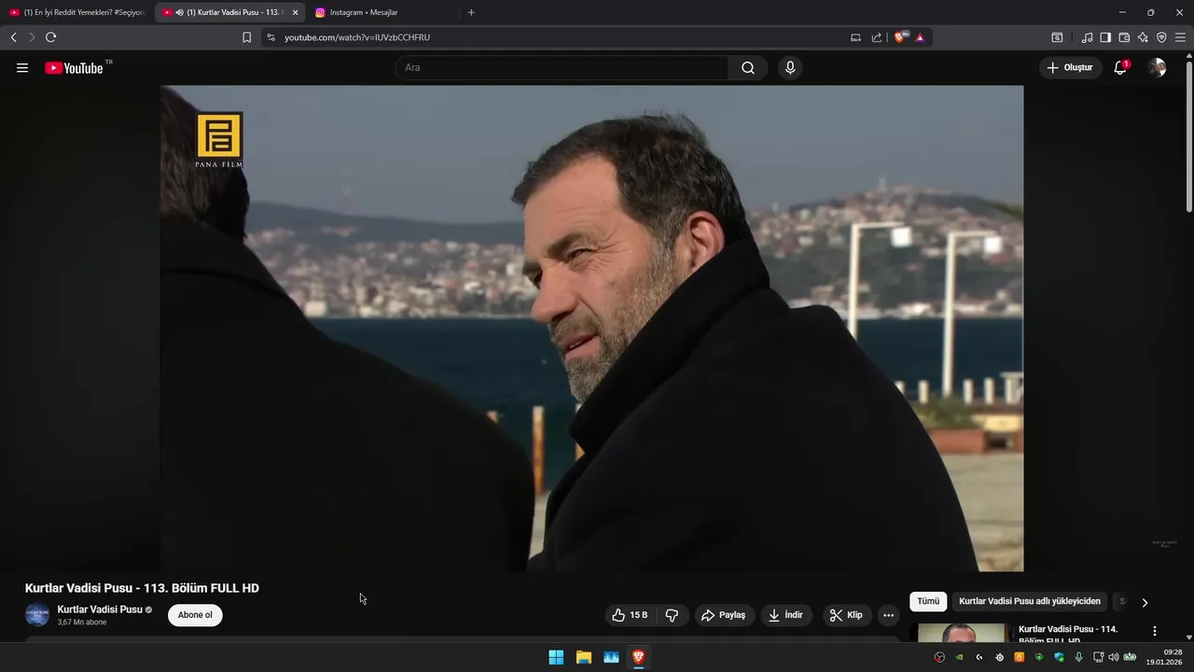Click the Oluştur create button
The image size is (1194, 672).
[x=1070, y=67]
